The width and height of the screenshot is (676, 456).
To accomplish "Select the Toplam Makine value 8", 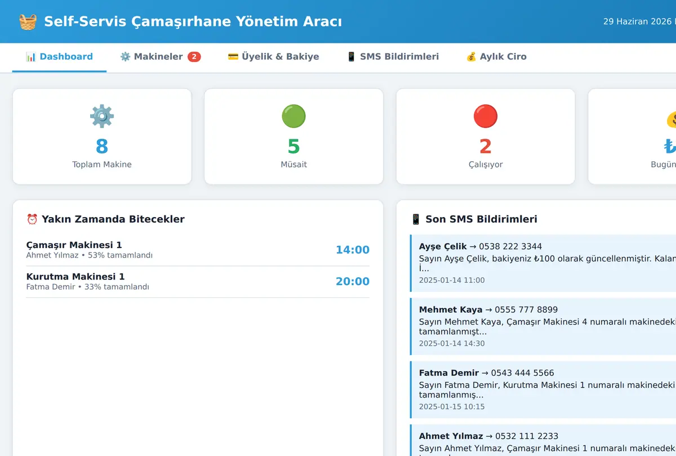I will (102, 146).
